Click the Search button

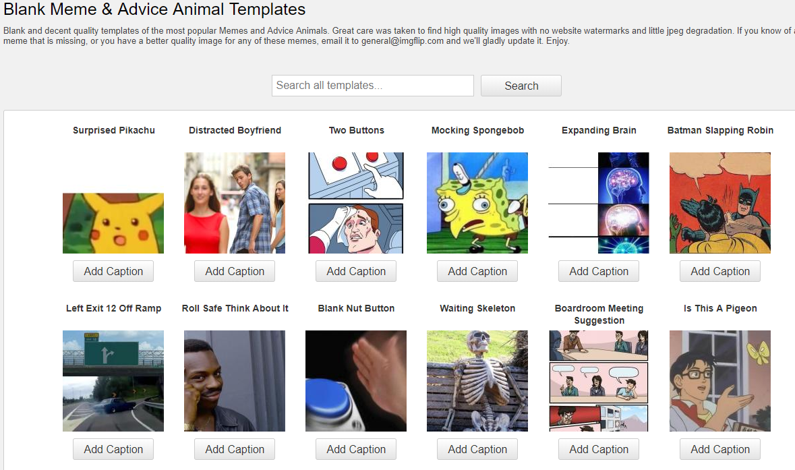click(521, 86)
